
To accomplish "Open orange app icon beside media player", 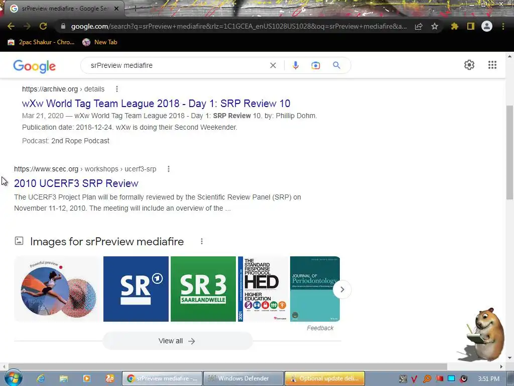I will [x=110, y=378].
